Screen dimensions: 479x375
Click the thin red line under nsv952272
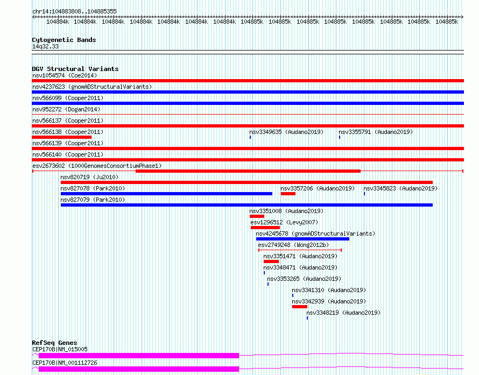[248, 115]
